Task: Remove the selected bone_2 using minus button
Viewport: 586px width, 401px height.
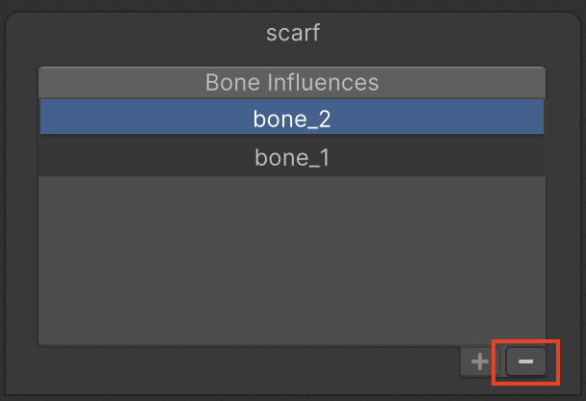Action: (525, 362)
